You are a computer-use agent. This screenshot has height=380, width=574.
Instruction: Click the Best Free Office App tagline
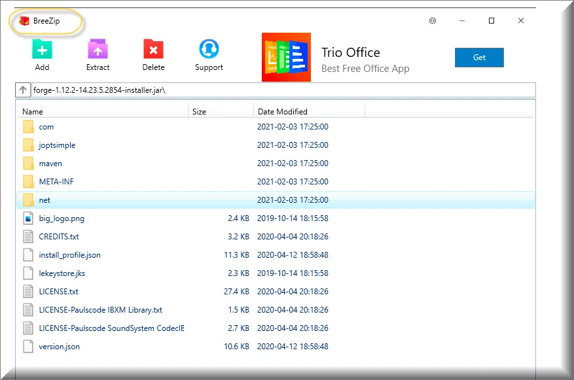(365, 69)
